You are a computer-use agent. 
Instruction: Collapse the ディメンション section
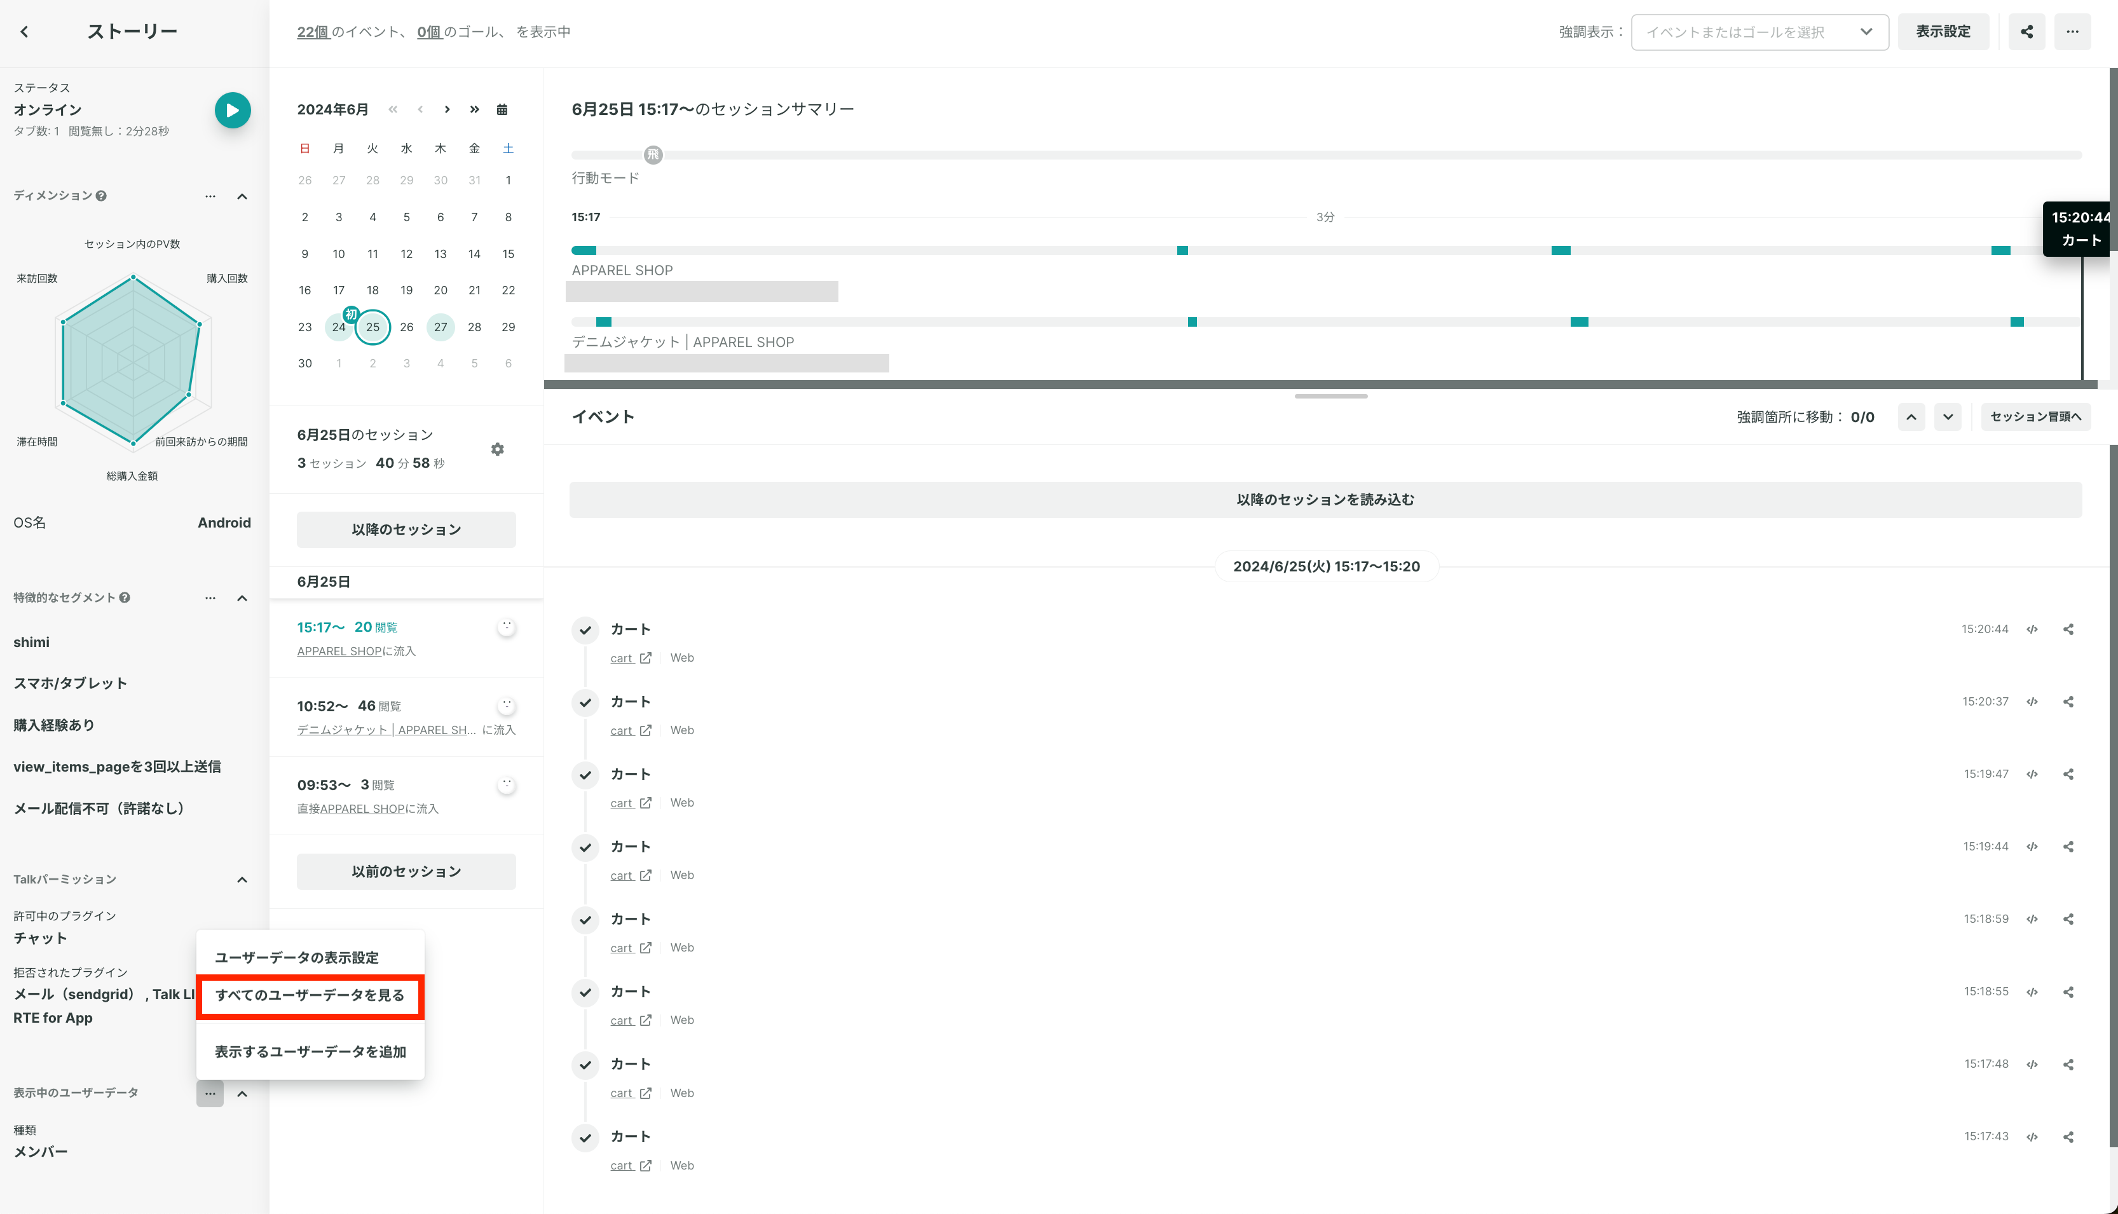click(242, 197)
